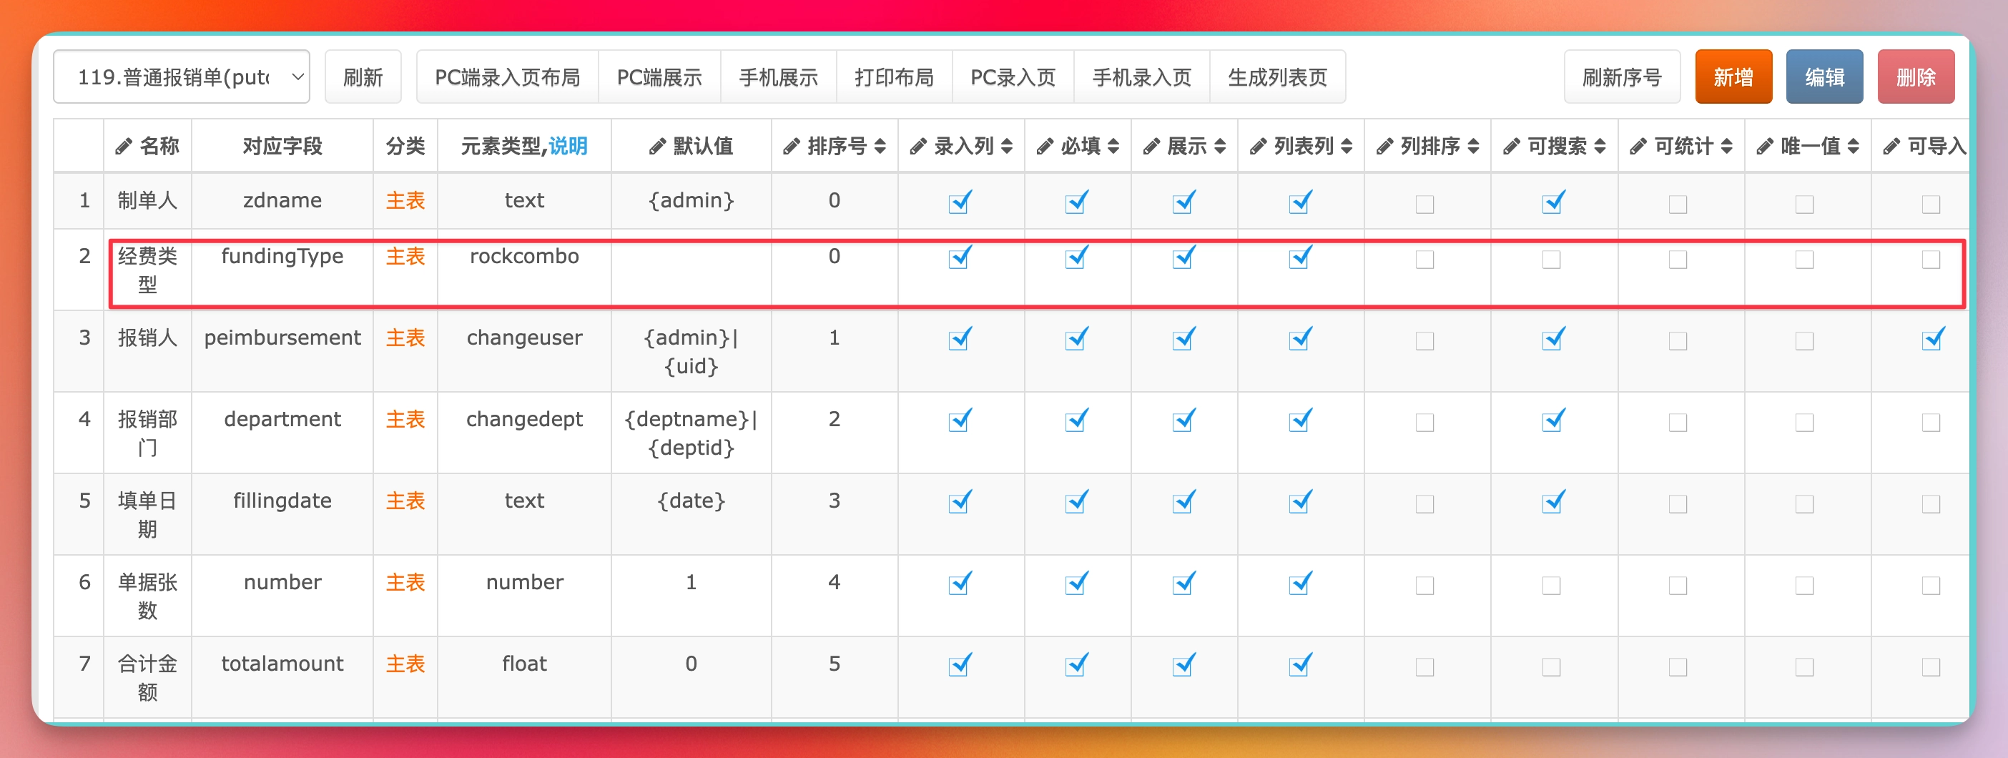Click the orange 新增 button
Screen dimensions: 2008x758
pos(1733,77)
